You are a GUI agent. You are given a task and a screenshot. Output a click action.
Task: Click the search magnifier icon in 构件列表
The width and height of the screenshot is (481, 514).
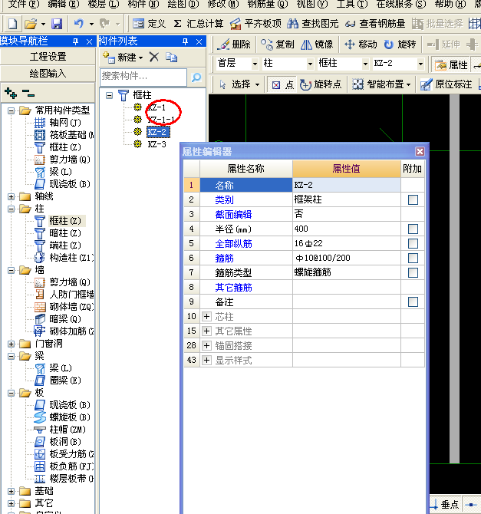pyautogui.click(x=196, y=77)
